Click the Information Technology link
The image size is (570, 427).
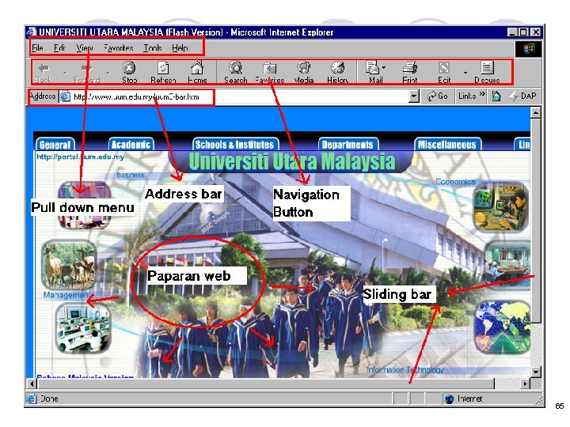[405, 369]
